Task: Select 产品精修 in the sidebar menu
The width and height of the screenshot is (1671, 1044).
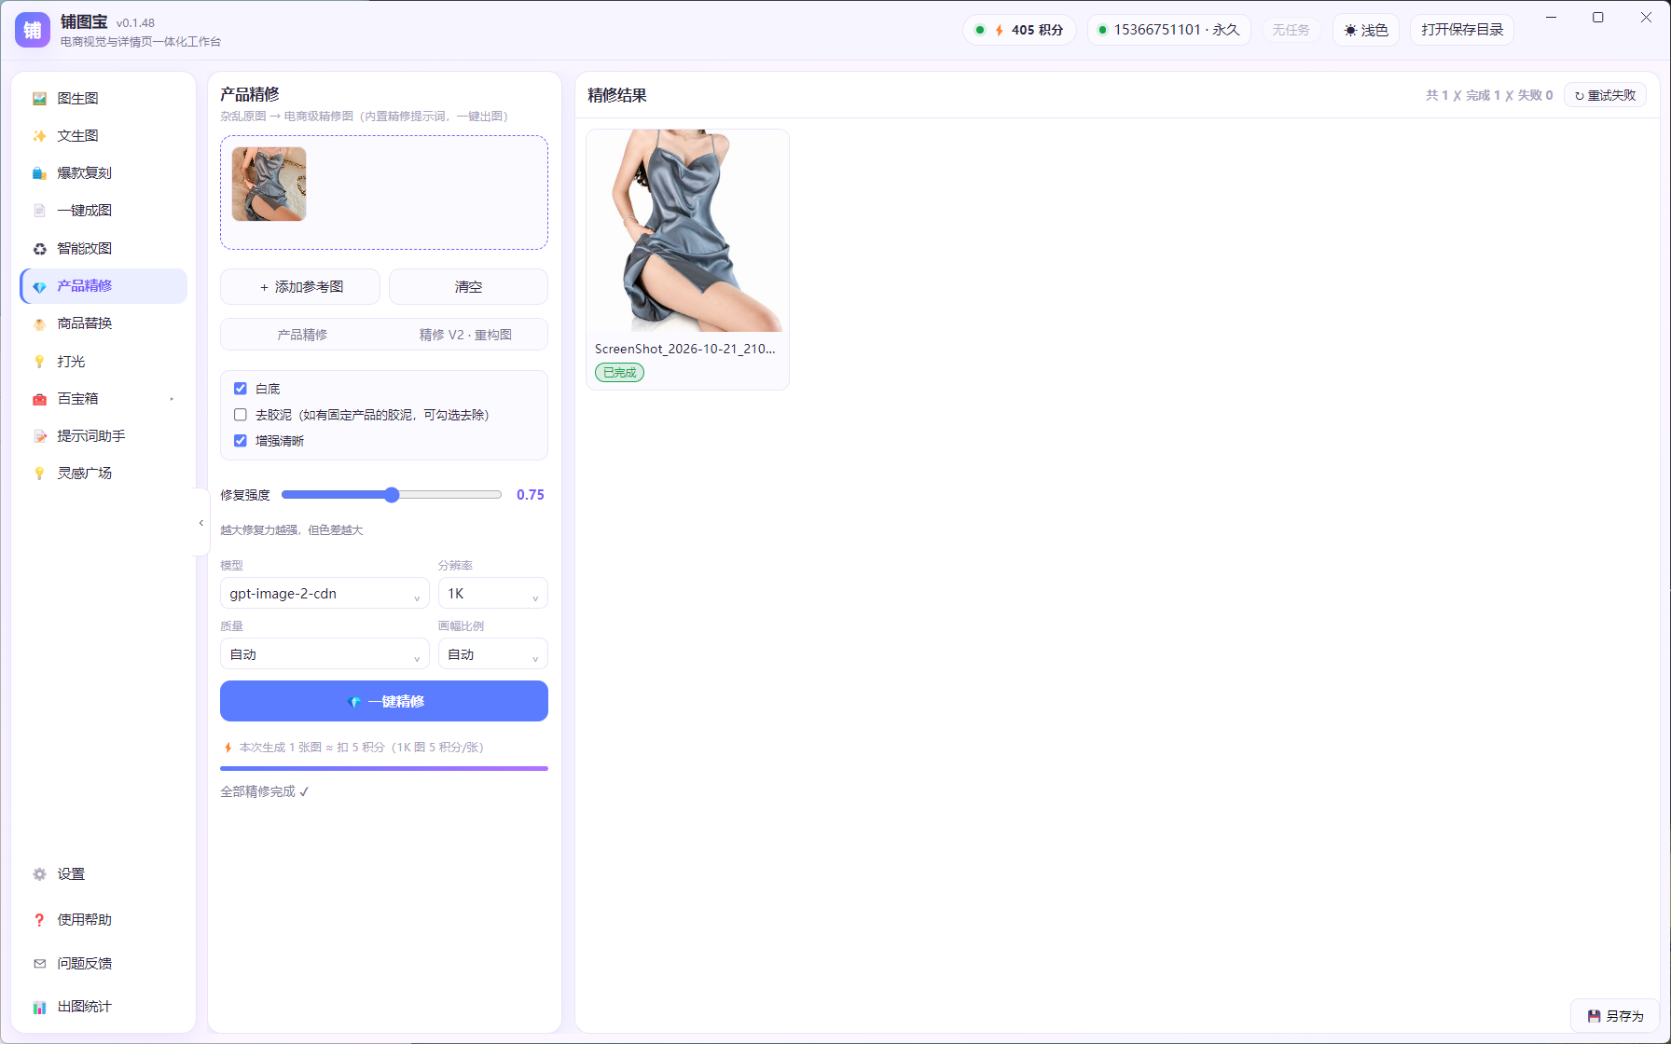Action: coord(104,286)
